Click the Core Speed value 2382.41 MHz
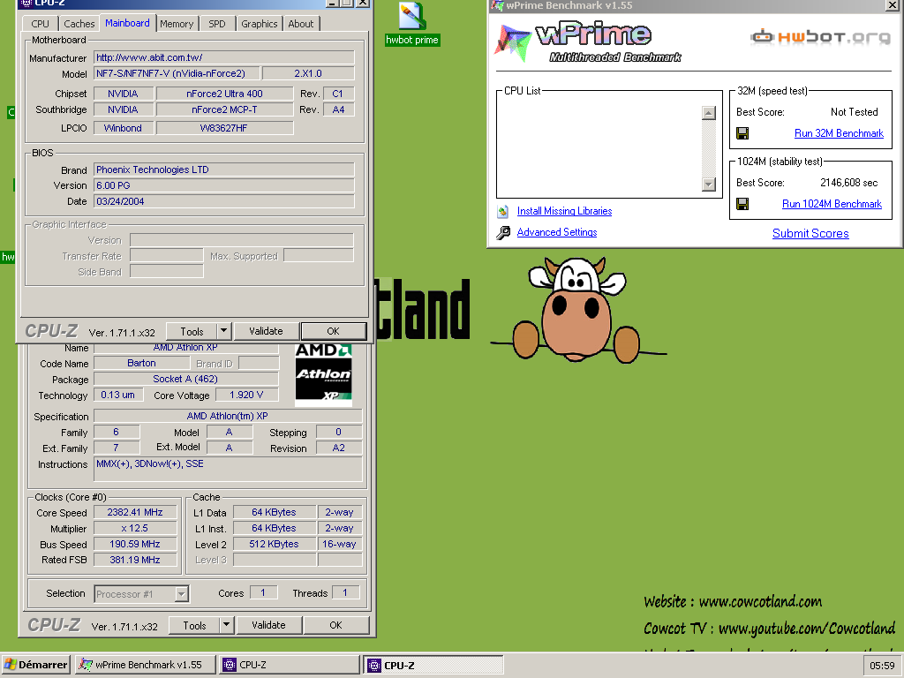The width and height of the screenshot is (904, 678). point(135,512)
